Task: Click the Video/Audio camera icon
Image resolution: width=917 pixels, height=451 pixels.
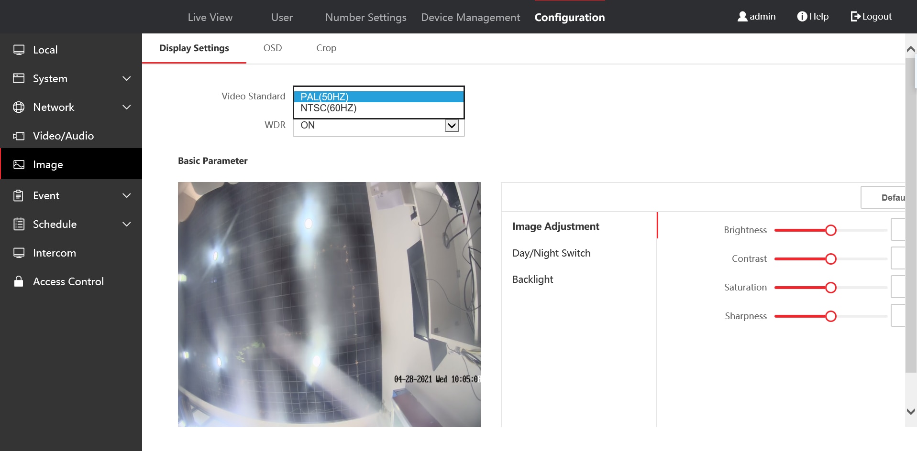Action: coord(19,136)
